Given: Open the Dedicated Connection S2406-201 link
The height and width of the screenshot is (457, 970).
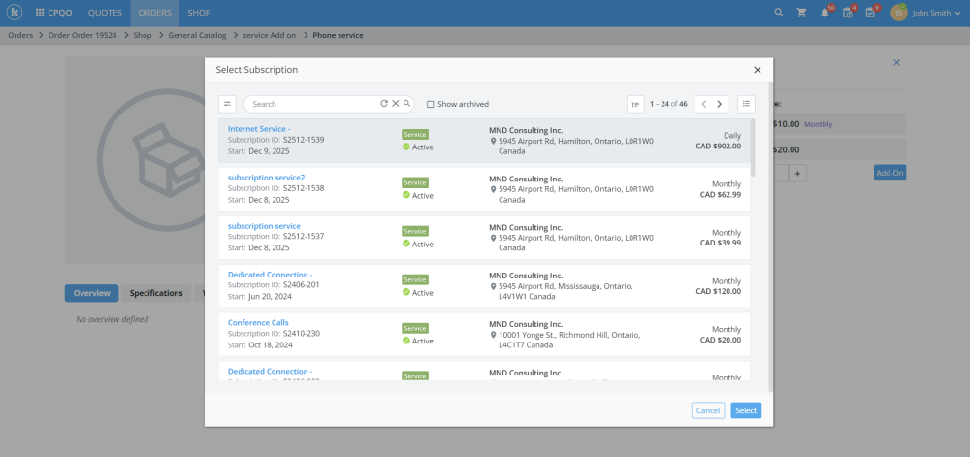Looking at the screenshot, I should [x=270, y=275].
